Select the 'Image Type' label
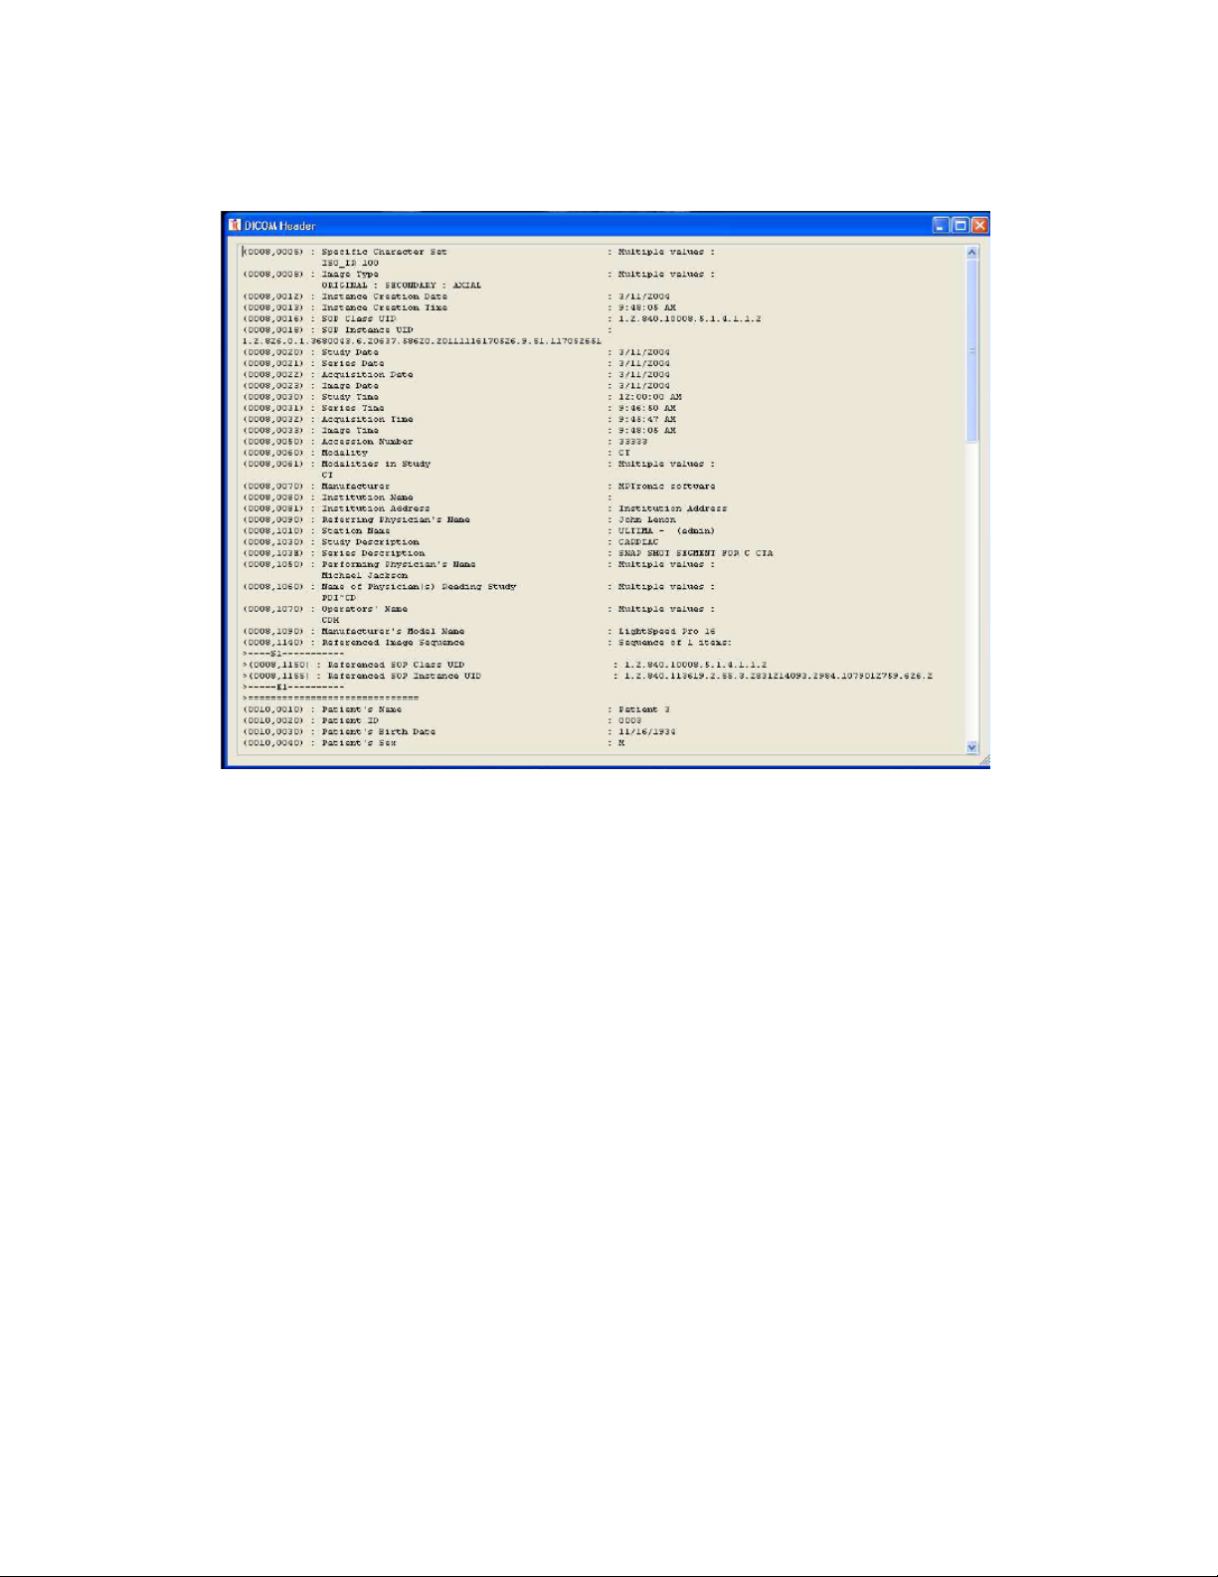Image resolution: width=1218 pixels, height=1577 pixels. [x=350, y=274]
